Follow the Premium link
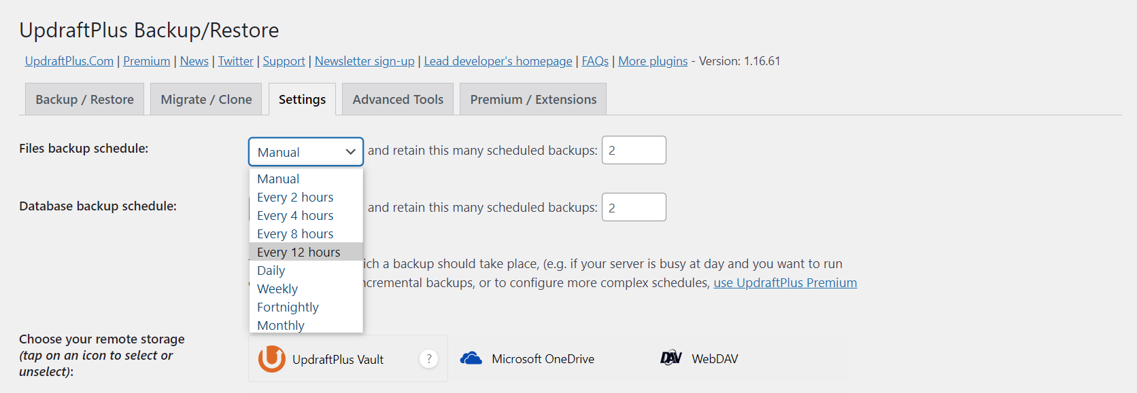 [147, 61]
